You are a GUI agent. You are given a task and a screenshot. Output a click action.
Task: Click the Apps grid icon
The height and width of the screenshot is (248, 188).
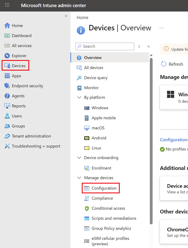point(7,76)
